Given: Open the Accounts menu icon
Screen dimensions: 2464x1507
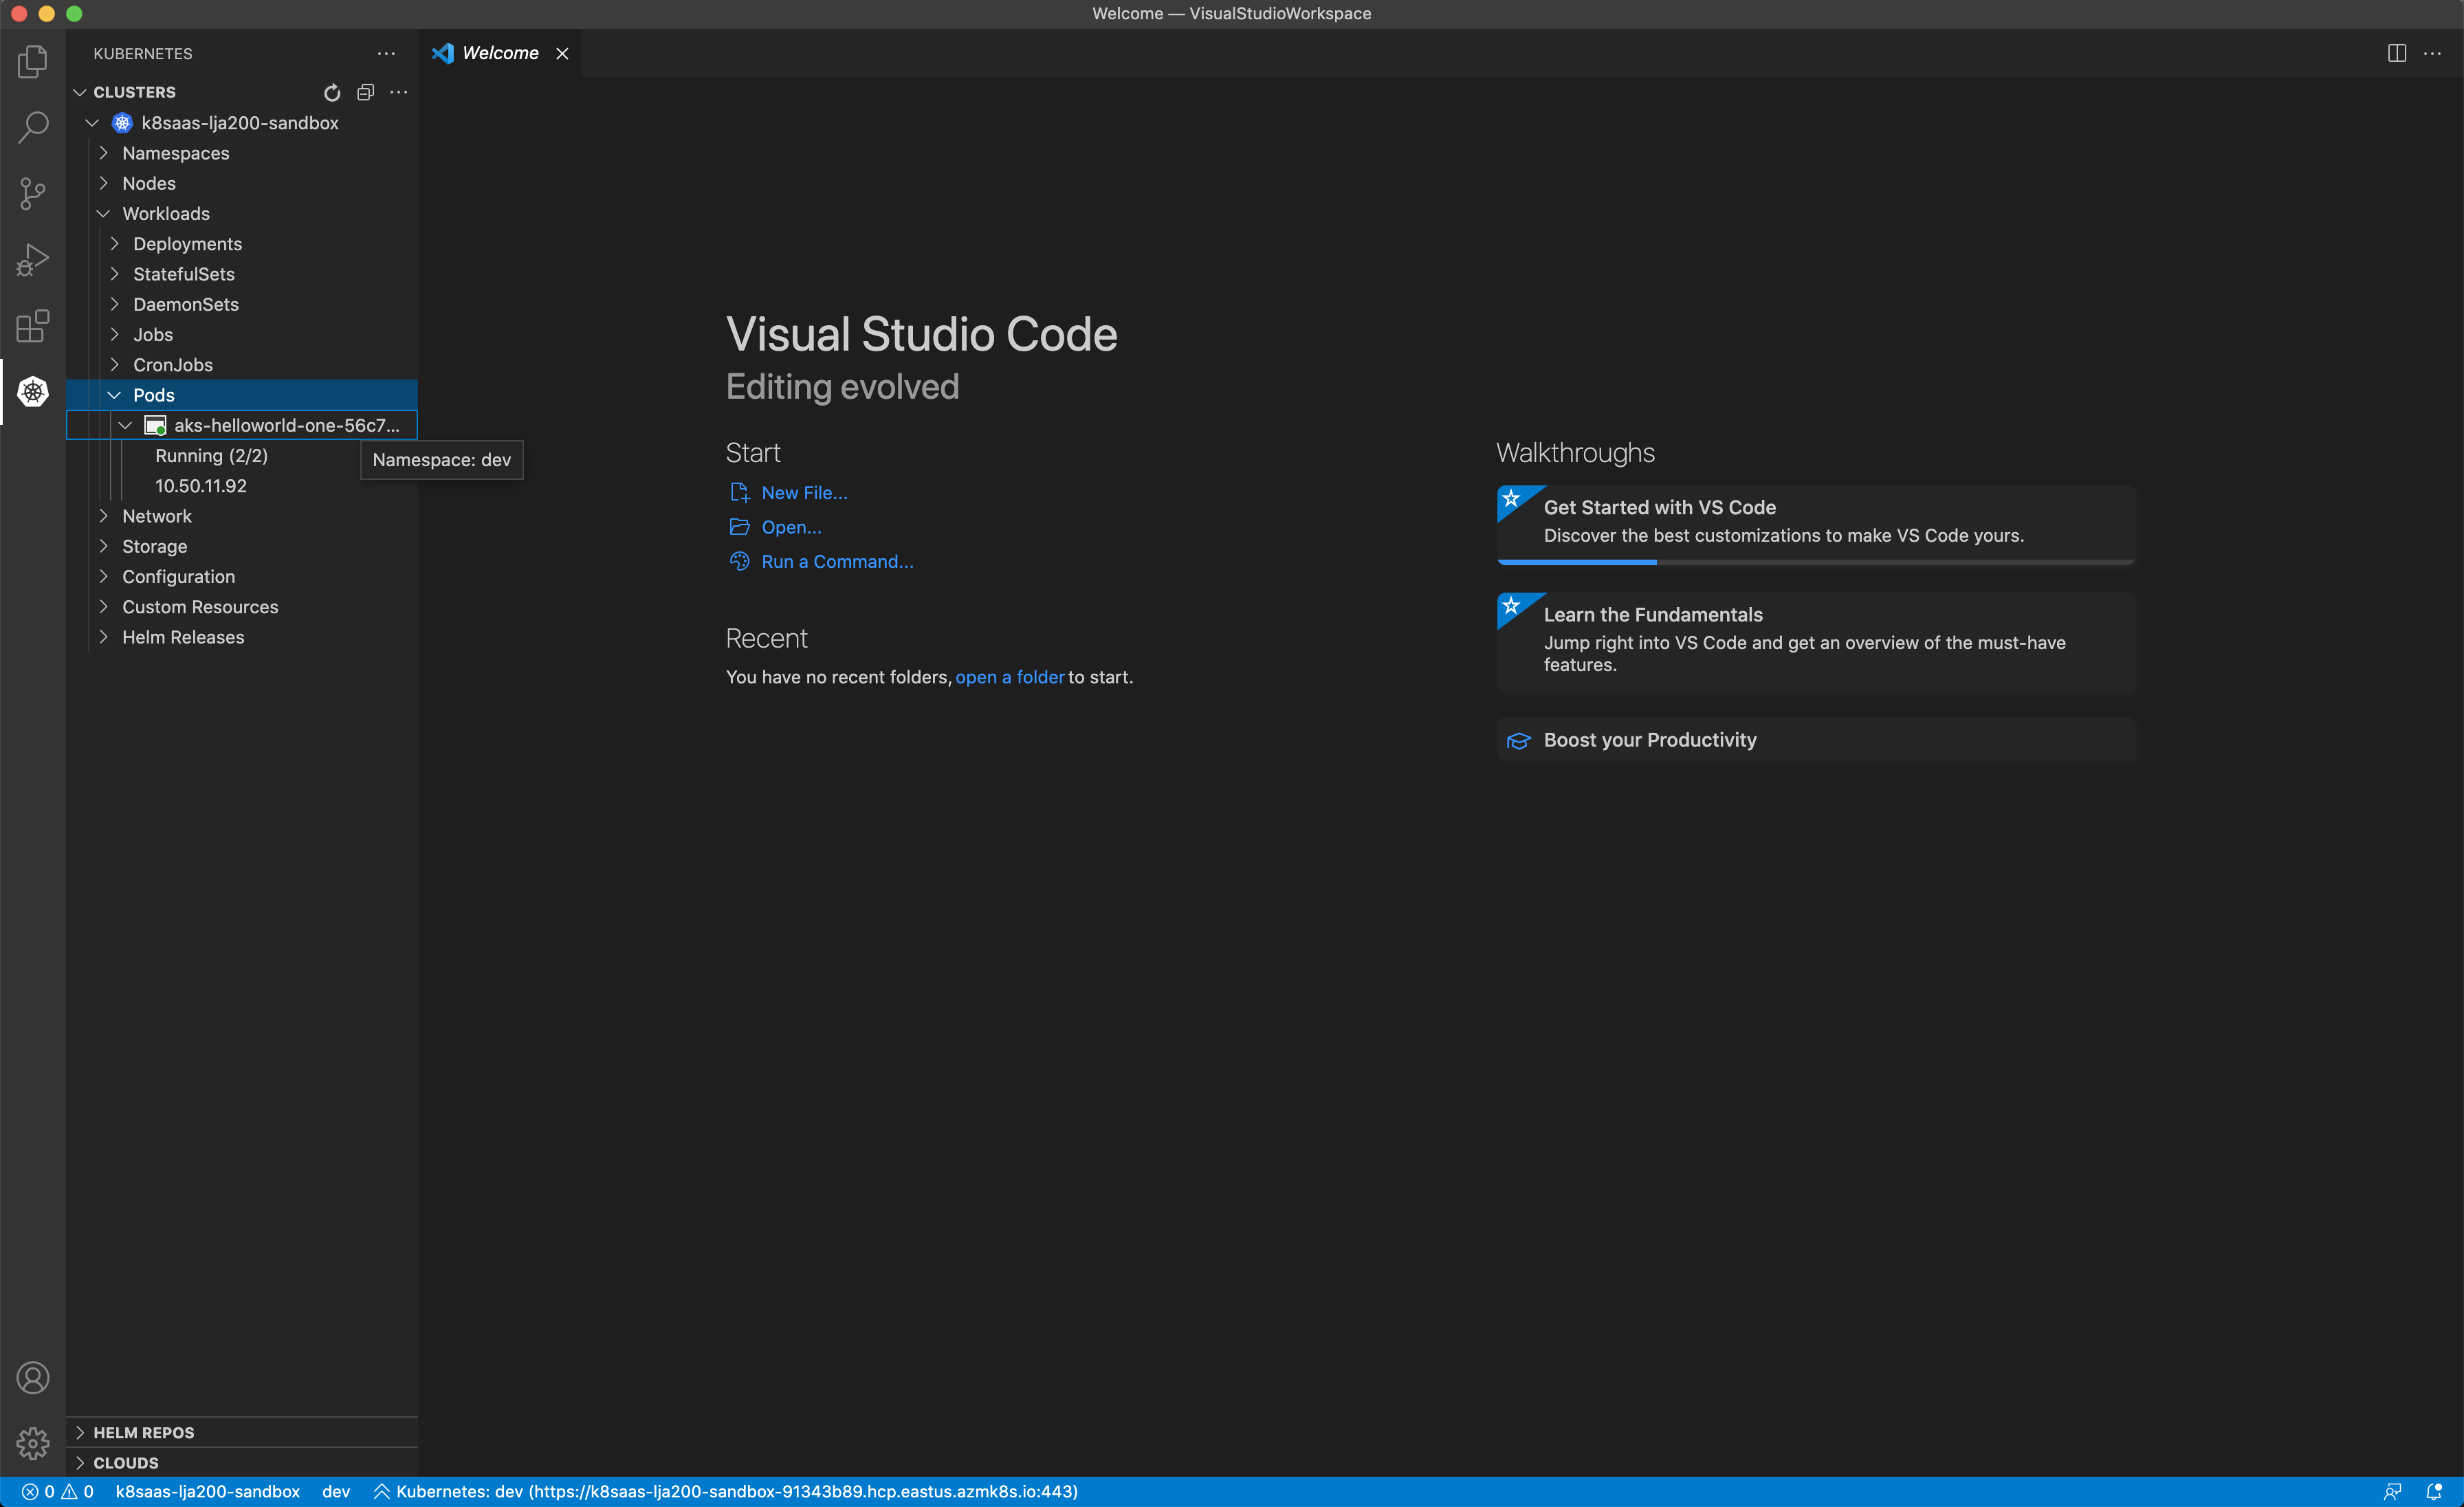Looking at the screenshot, I should (x=33, y=1378).
